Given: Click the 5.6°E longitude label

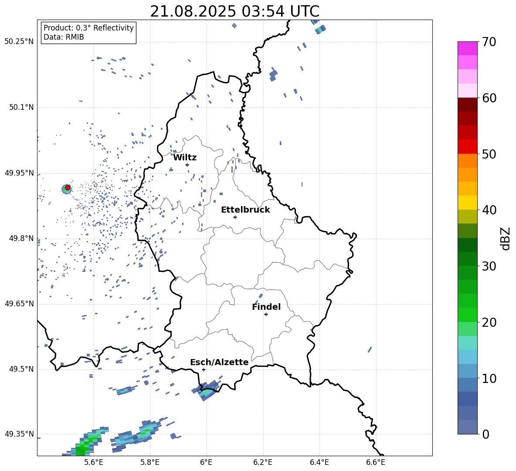Looking at the screenshot, I should pyautogui.click(x=94, y=462).
